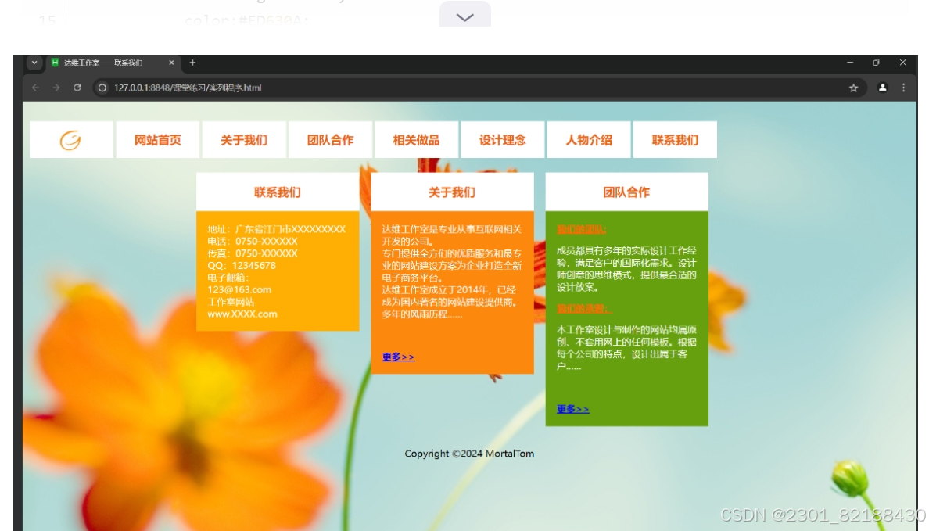Click the site information icon in address bar
Viewport: 929px width, 531px height.
click(x=102, y=88)
